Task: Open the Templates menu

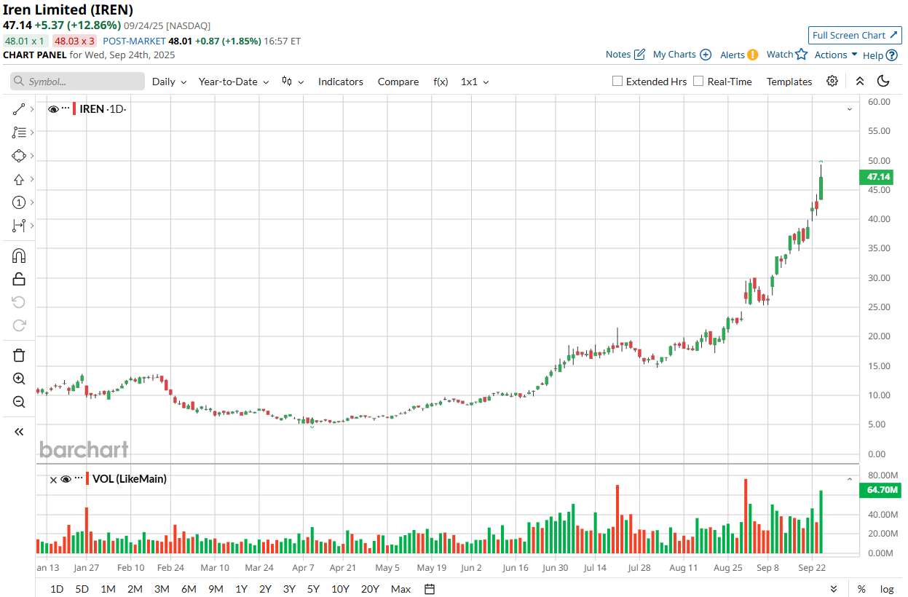Action: coord(789,82)
